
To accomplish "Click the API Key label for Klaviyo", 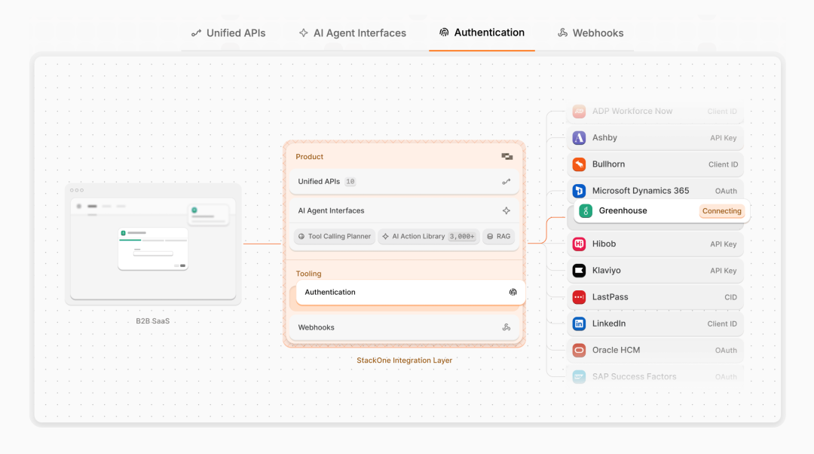I will [723, 271].
